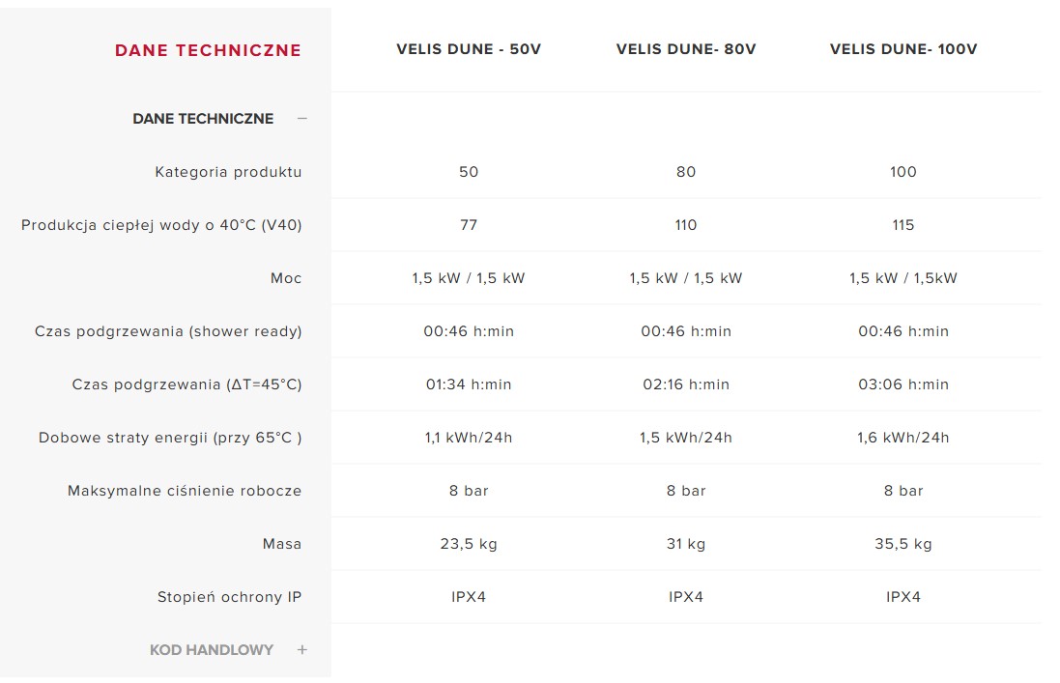Click the Stopień ochrony IP label

click(230, 597)
